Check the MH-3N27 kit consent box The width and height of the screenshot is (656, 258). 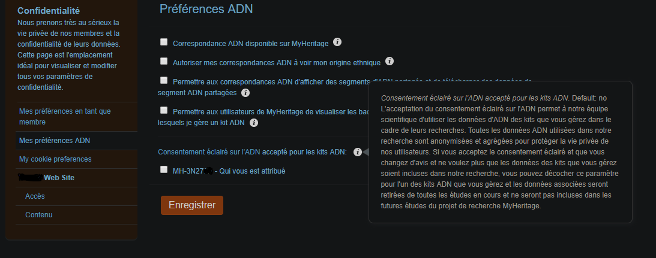pyautogui.click(x=164, y=169)
